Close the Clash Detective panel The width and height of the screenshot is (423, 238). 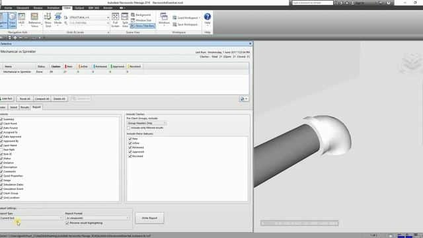point(250,44)
